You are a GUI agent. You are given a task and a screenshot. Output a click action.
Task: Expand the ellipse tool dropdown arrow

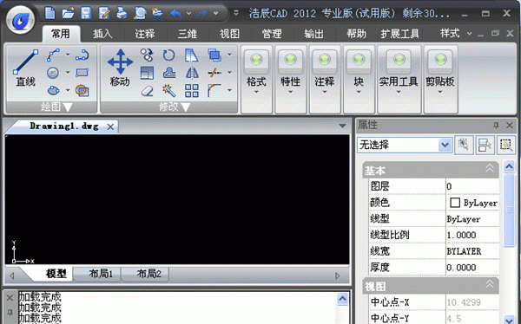(68, 90)
